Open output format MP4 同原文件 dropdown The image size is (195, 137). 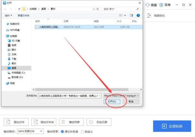pos(31,131)
